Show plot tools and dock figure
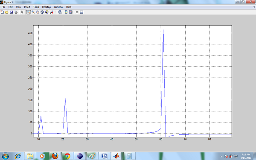The width and height of the screenshot is (256, 160). pyautogui.click(x=81, y=12)
